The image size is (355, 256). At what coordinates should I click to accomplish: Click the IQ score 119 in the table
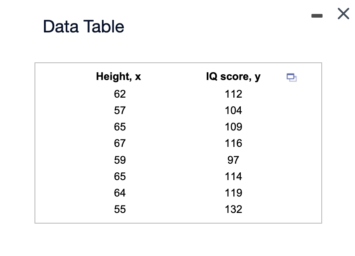tap(233, 193)
